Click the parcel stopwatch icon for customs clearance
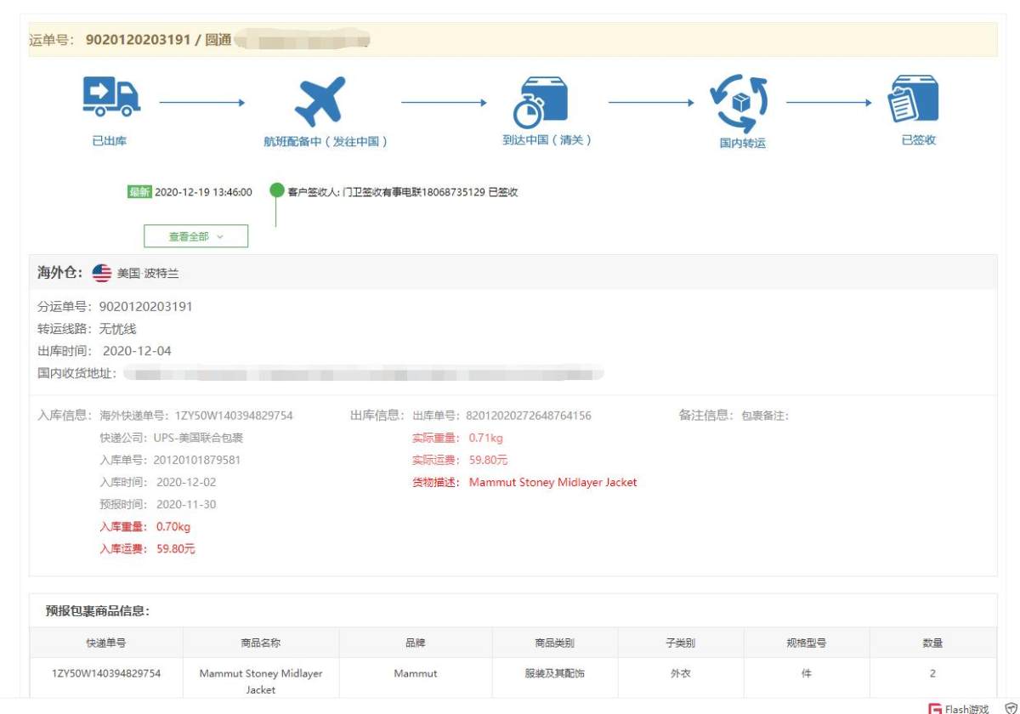The image size is (1020, 714). click(540, 102)
